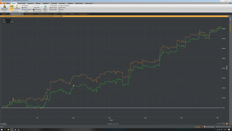232x131 pixels.
Task: Open the SitNGo Wizard ribbon tab
Action: coord(79,3)
